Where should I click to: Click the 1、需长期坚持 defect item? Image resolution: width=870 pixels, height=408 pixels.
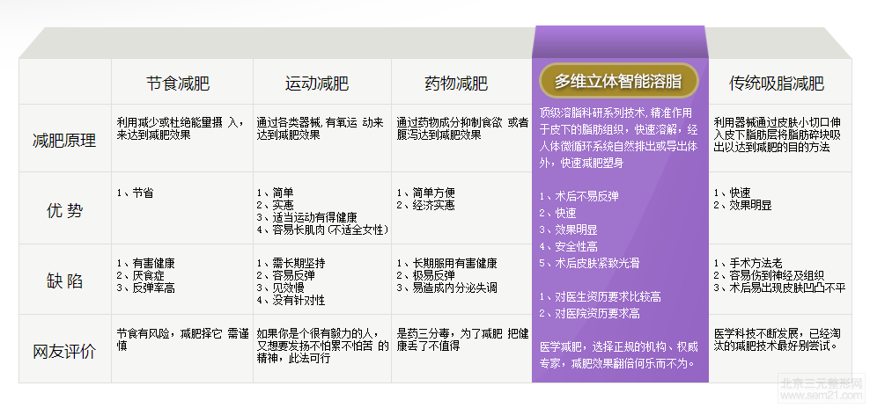(291, 263)
